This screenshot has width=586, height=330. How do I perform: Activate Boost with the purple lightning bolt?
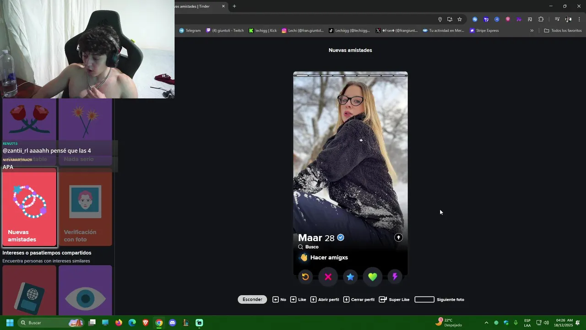[x=395, y=277]
